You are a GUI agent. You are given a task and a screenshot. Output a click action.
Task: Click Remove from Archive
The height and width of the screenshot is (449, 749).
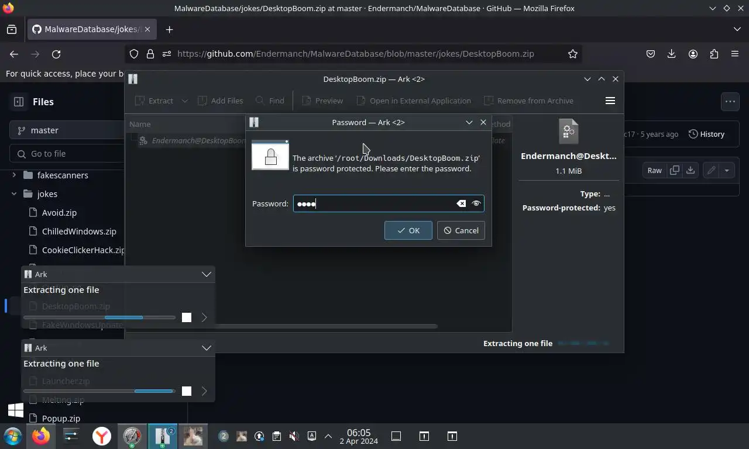pyautogui.click(x=528, y=101)
